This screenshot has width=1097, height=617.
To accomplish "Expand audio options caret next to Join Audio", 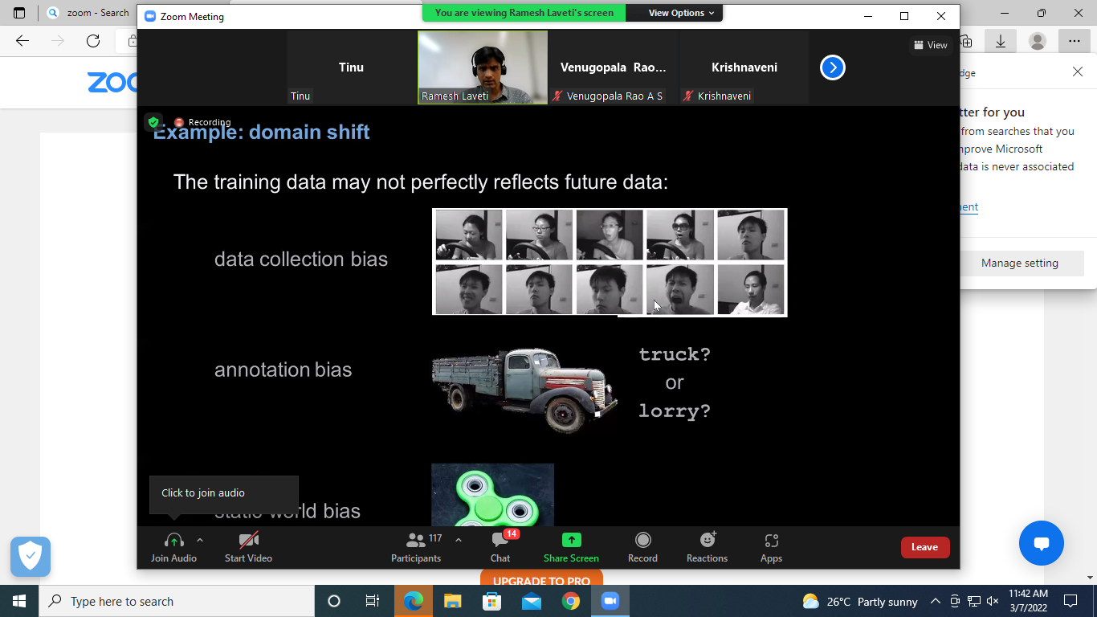I will [x=200, y=541].
